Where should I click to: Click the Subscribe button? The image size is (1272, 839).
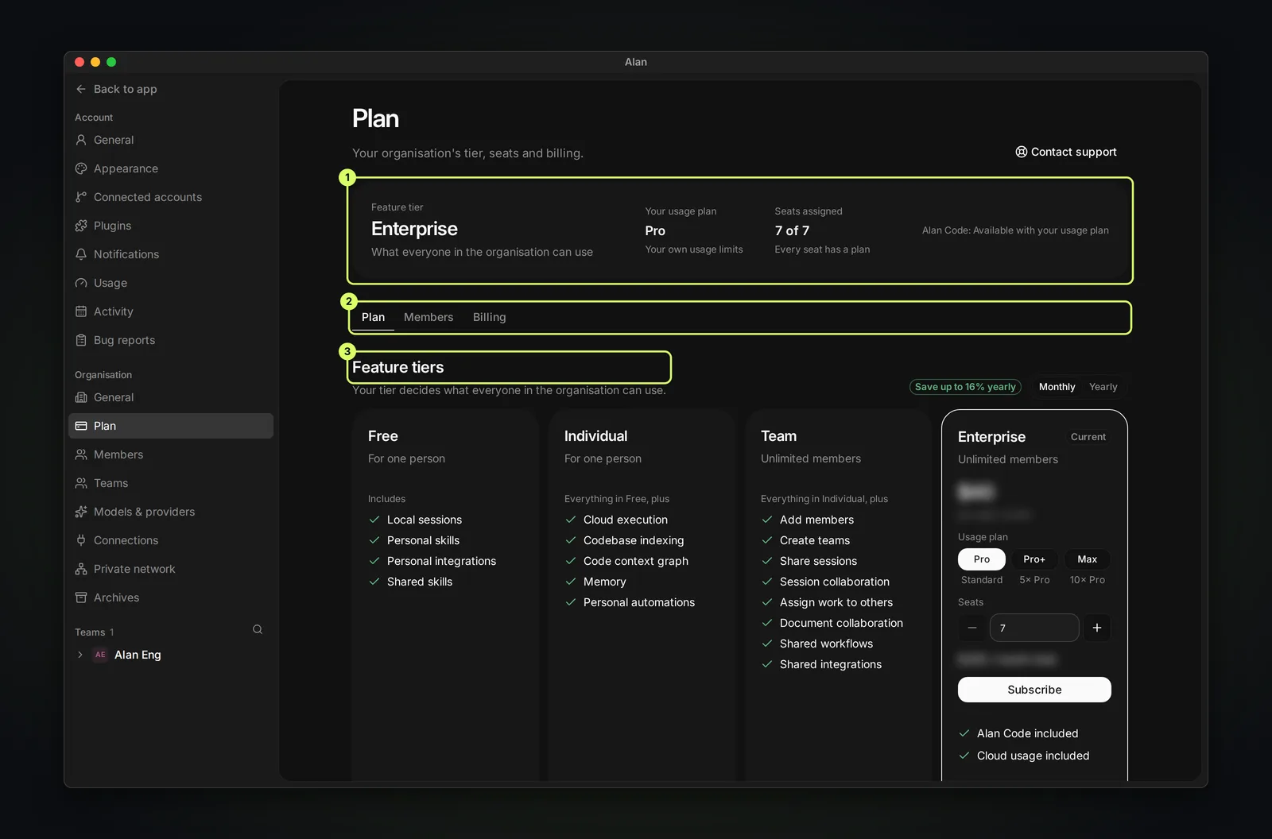1034,690
